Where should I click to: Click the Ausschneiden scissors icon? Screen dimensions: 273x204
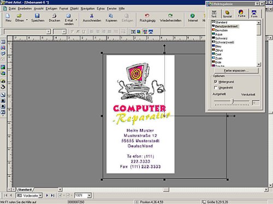(x=92, y=16)
